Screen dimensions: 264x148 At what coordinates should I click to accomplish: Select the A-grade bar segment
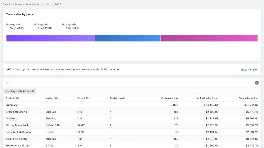50,38
